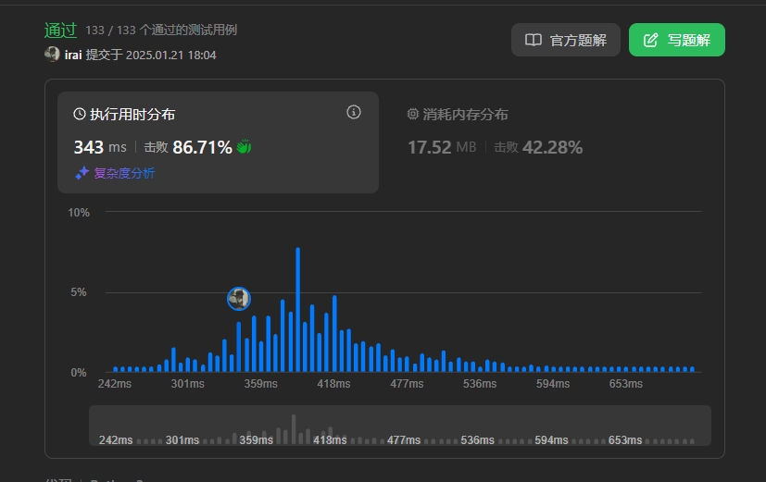Click the 10% y-axis label
The width and height of the screenshot is (766, 482).
[79, 213]
